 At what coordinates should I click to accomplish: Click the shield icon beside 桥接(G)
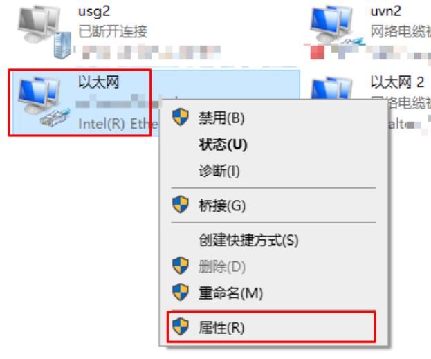[181, 205]
